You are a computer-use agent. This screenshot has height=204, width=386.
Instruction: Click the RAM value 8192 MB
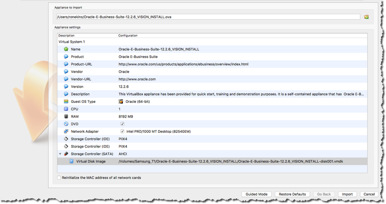coord(126,116)
